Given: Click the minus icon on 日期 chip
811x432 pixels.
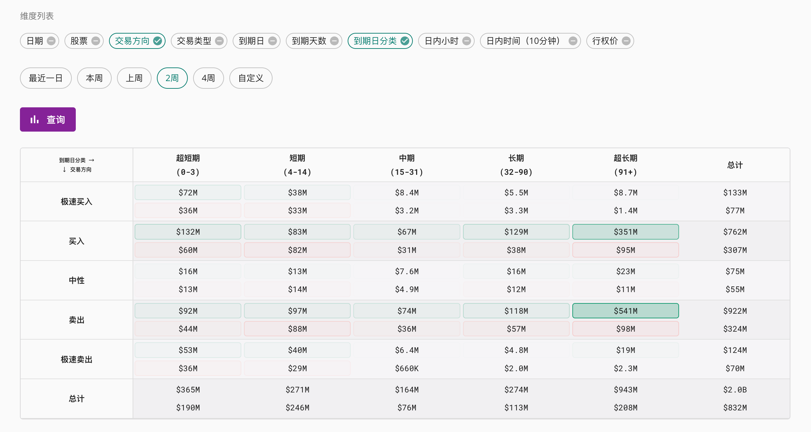Looking at the screenshot, I should [51, 41].
